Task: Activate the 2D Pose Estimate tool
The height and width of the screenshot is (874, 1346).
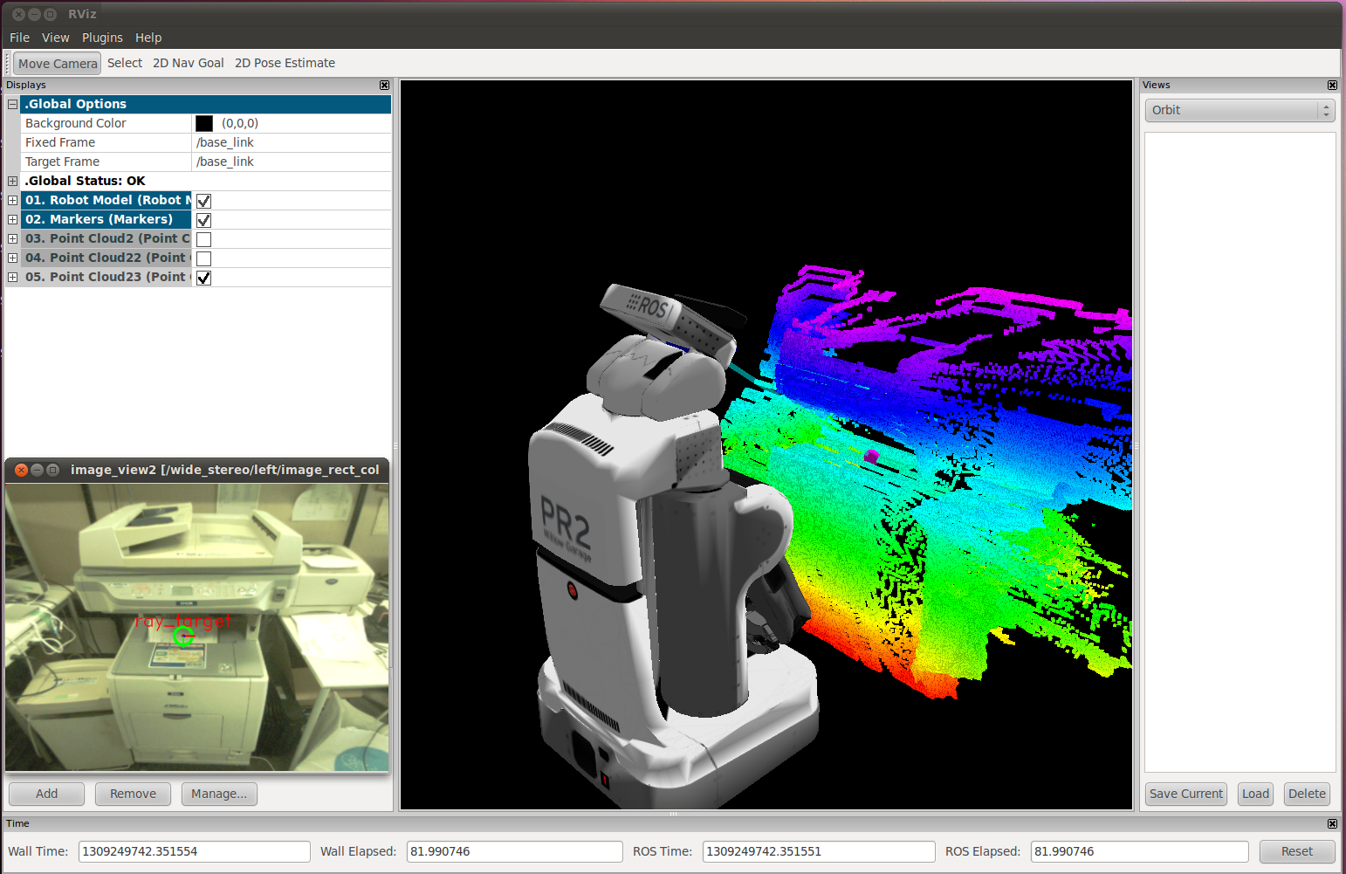Action: [285, 63]
